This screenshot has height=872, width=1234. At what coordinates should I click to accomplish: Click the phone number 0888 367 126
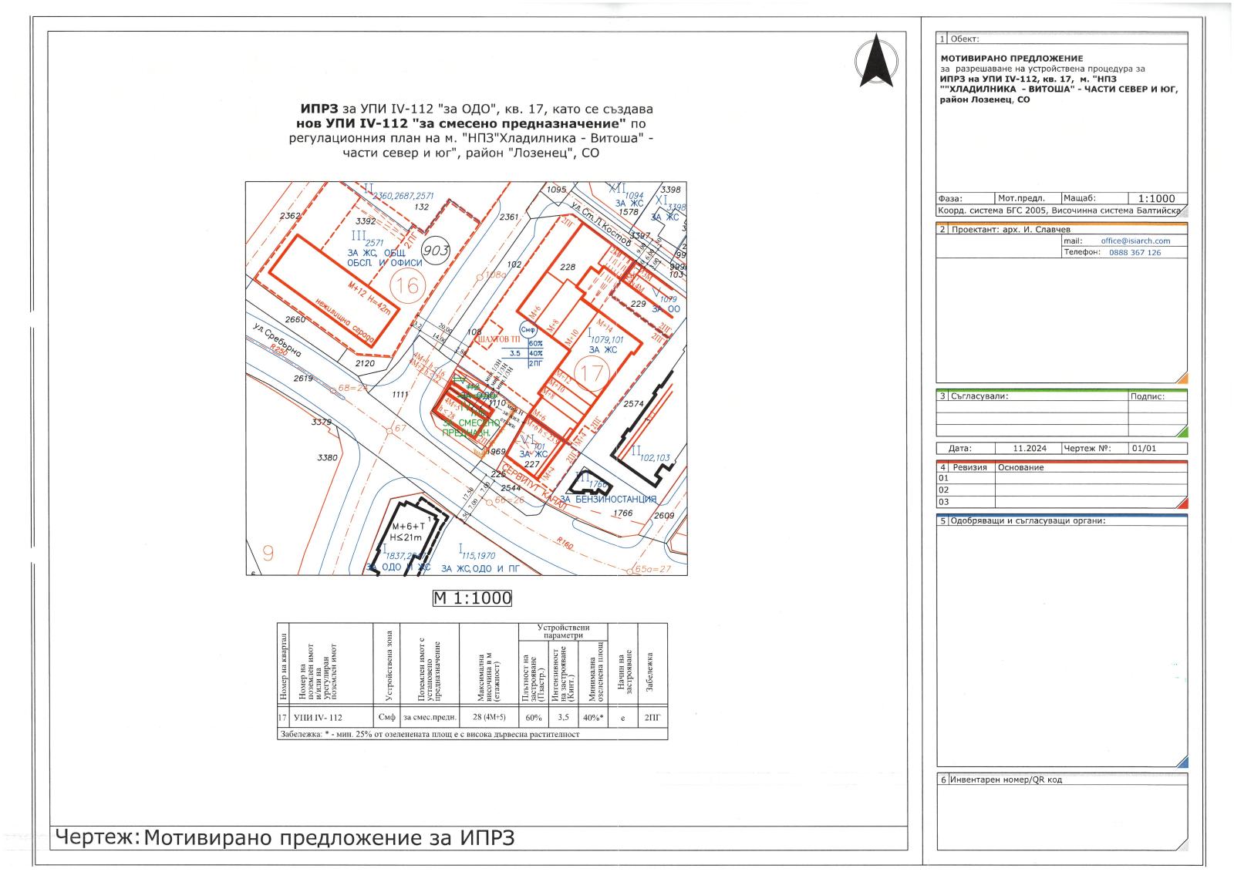(1135, 252)
